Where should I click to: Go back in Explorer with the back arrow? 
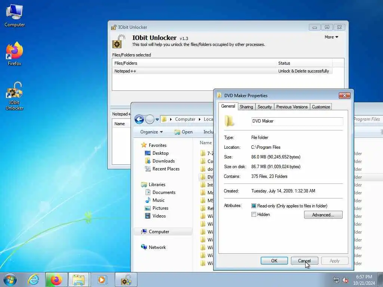(139, 119)
